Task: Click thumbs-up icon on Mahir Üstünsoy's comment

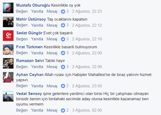Action: click(x=63, y=25)
